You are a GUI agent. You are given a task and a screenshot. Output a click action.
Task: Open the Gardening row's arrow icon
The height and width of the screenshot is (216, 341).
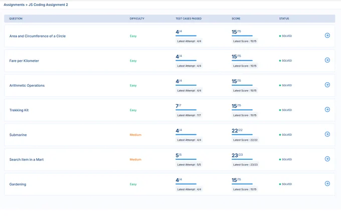[327, 183]
